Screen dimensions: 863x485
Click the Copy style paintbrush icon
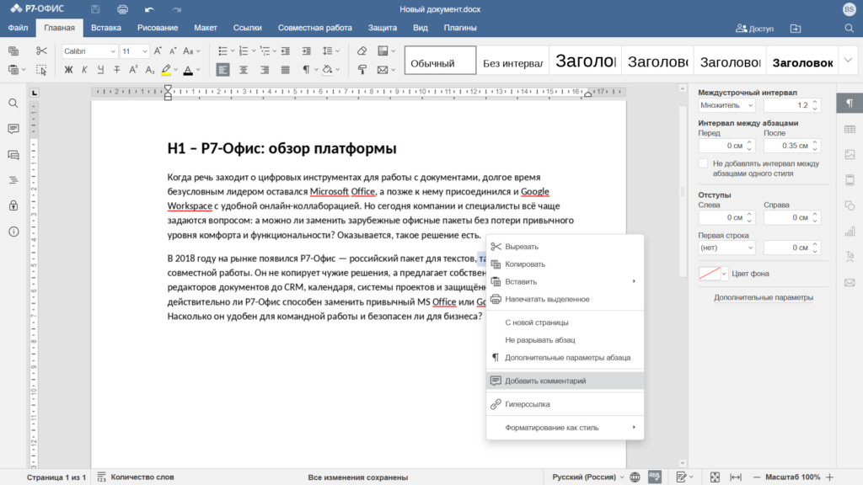362,70
